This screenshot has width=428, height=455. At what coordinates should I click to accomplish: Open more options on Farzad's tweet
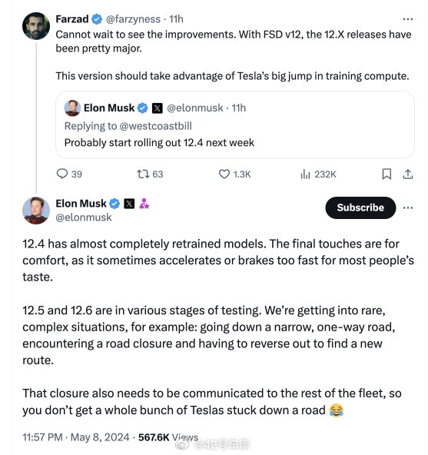[x=408, y=19]
